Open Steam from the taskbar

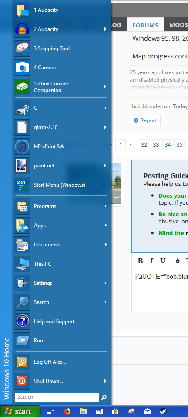[164, 411]
